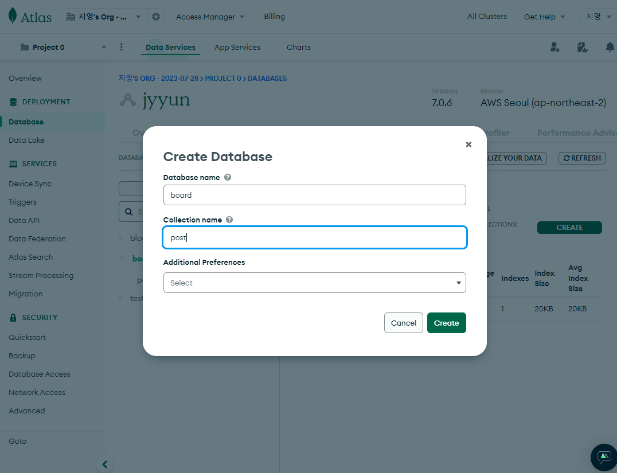
Task: Open the Additional Preferences Select dropdown
Action: coord(314,283)
